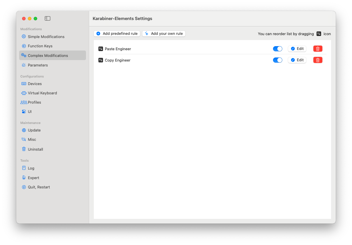Disable the Copy Engineer rule switch
352x245 pixels.
[x=278, y=60]
